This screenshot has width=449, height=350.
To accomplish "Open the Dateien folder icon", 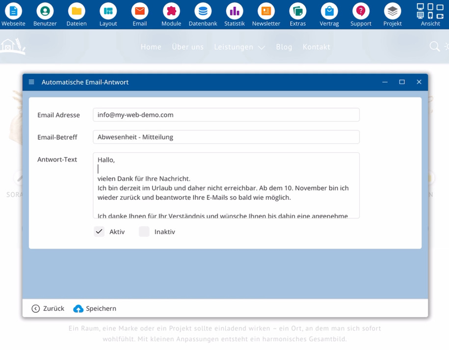I will click(x=77, y=11).
